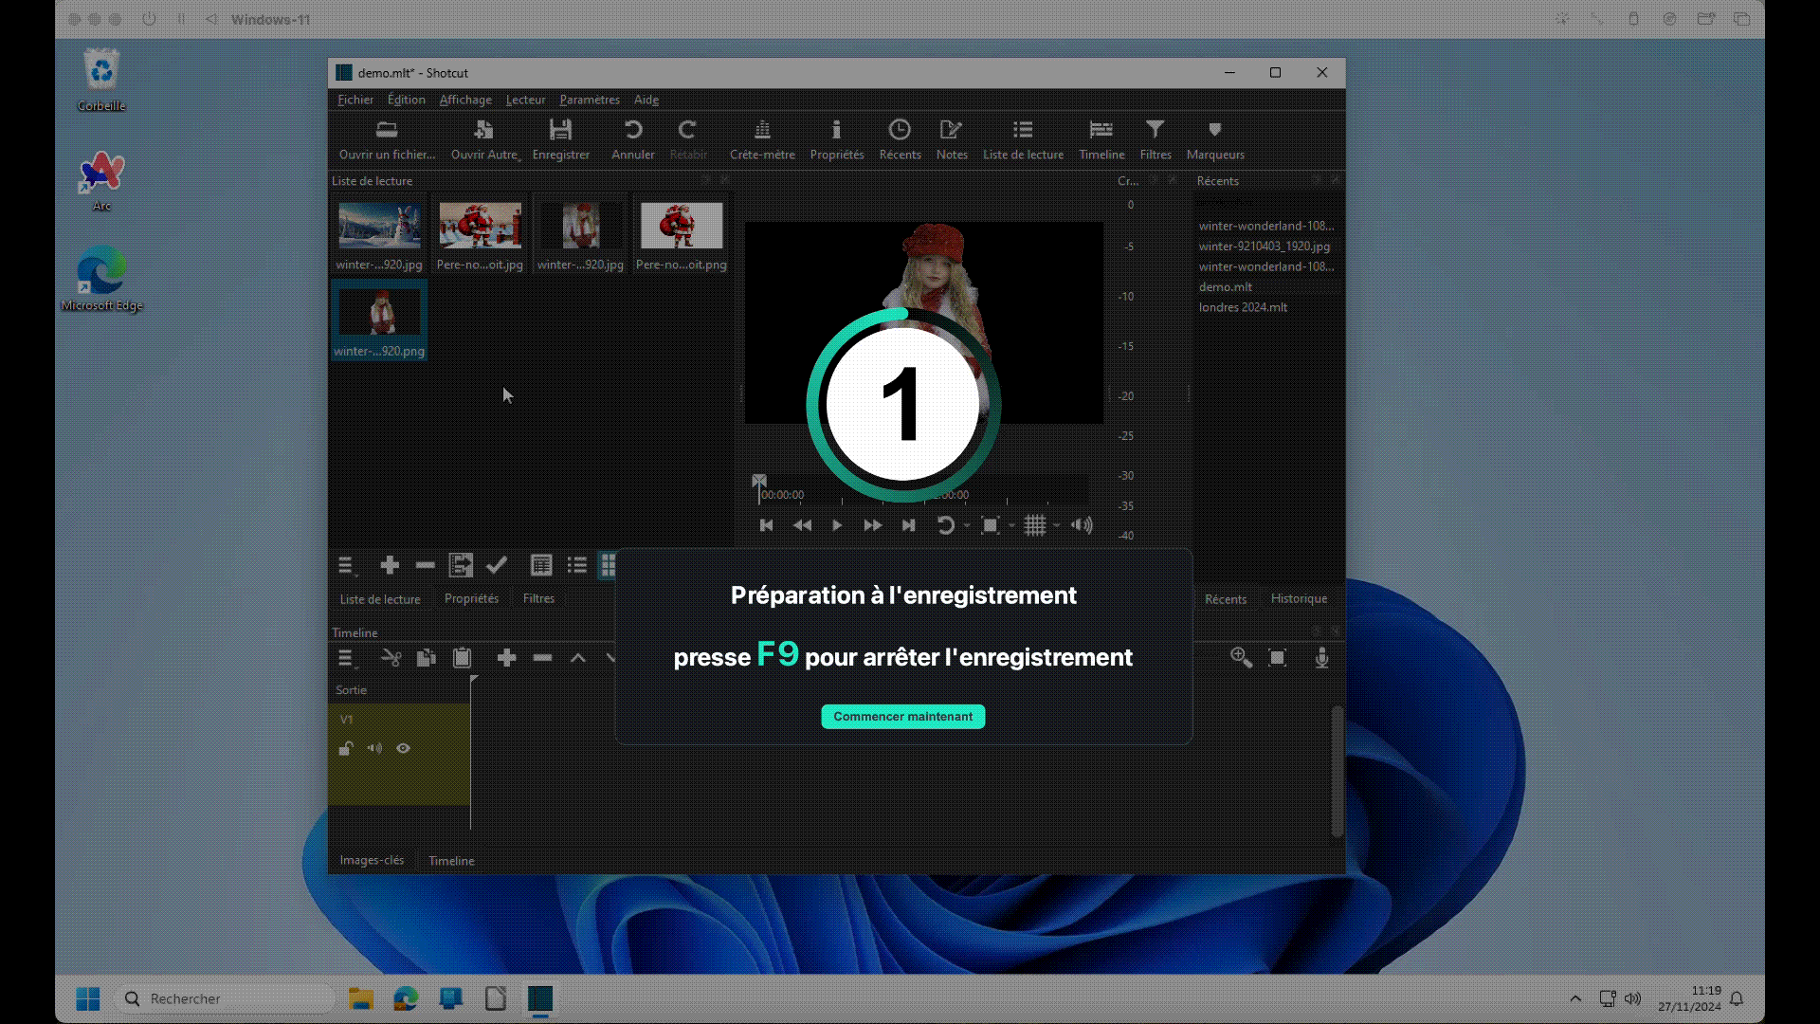Undo the last action with Annuler

point(632,129)
